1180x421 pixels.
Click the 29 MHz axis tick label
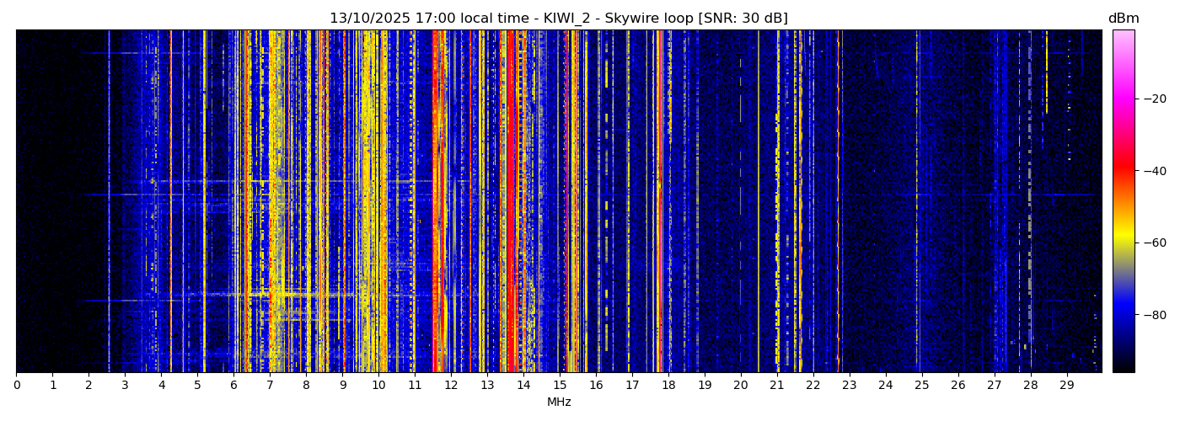pyautogui.click(x=1066, y=385)
